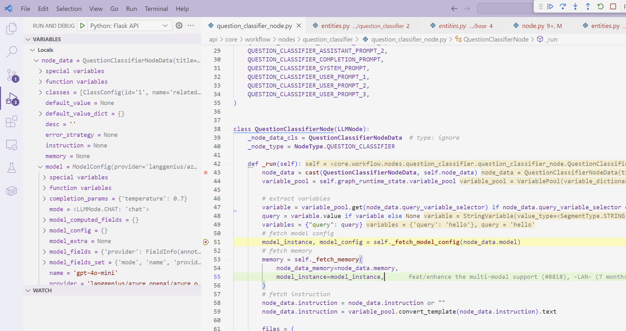Close the question_classifier_node.py tab

[x=299, y=26]
